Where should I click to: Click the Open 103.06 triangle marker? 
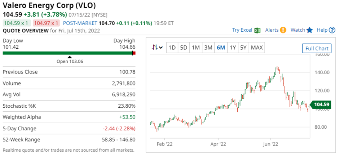[x=70, y=57]
